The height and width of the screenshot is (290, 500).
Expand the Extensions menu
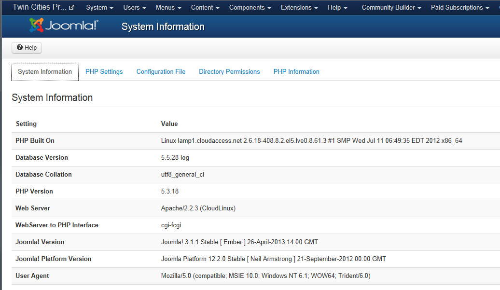click(299, 8)
